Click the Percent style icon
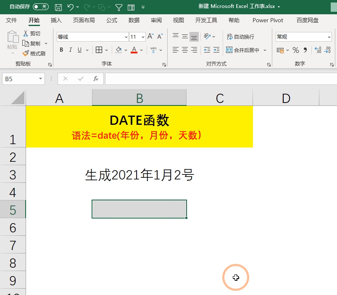337x295 pixels. 296,50
